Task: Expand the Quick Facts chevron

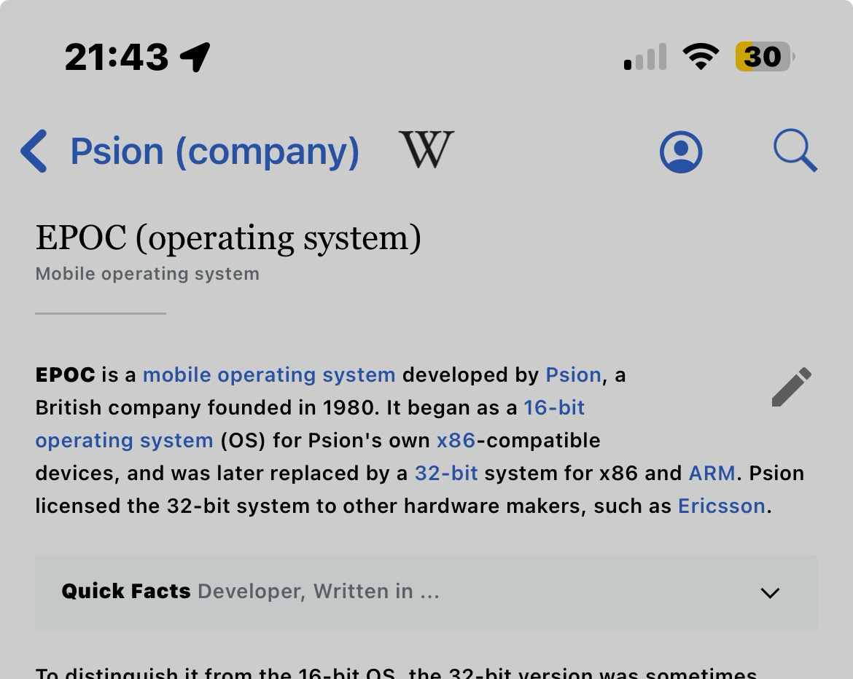Action: coord(770,593)
